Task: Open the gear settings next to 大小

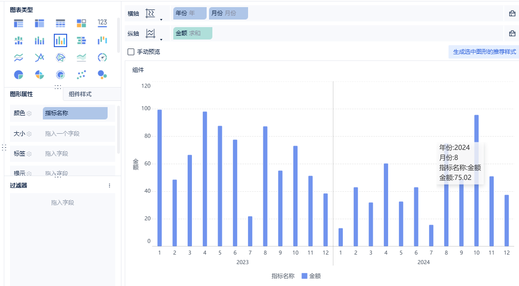Action: pos(29,134)
